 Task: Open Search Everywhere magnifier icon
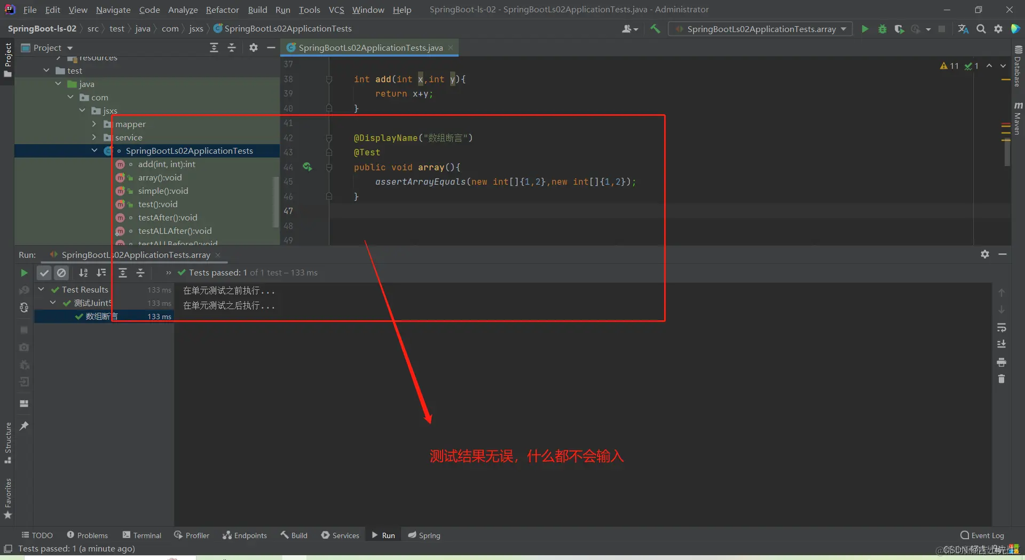[981, 29]
